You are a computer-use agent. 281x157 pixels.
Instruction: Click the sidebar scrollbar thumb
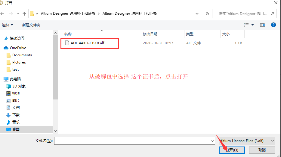[55, 67]
